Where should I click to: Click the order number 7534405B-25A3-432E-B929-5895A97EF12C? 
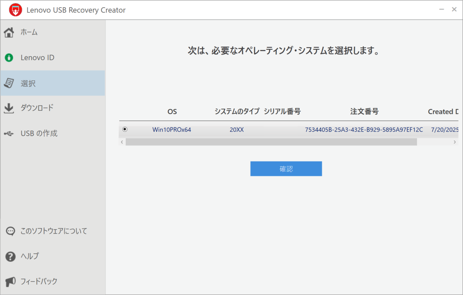tap(364, 130)
